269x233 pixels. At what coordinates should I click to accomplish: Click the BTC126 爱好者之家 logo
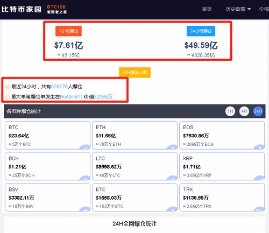coord(56,9)
